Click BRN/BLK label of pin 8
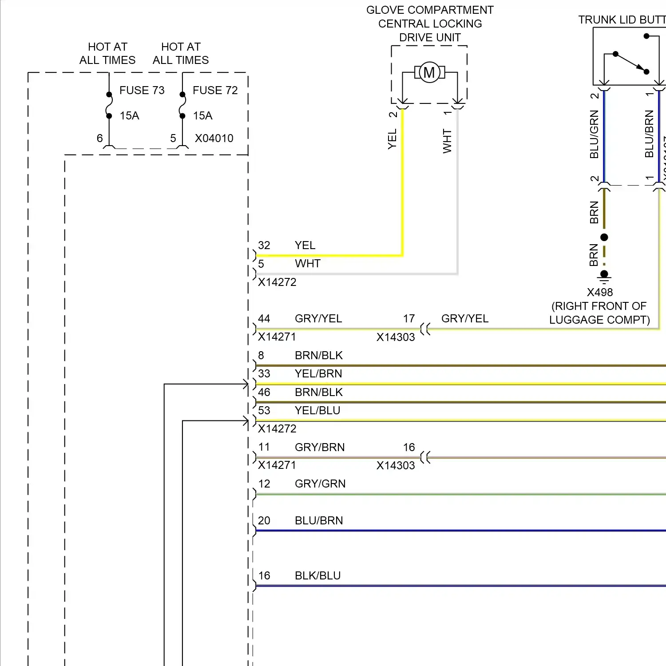 [319, 355]
